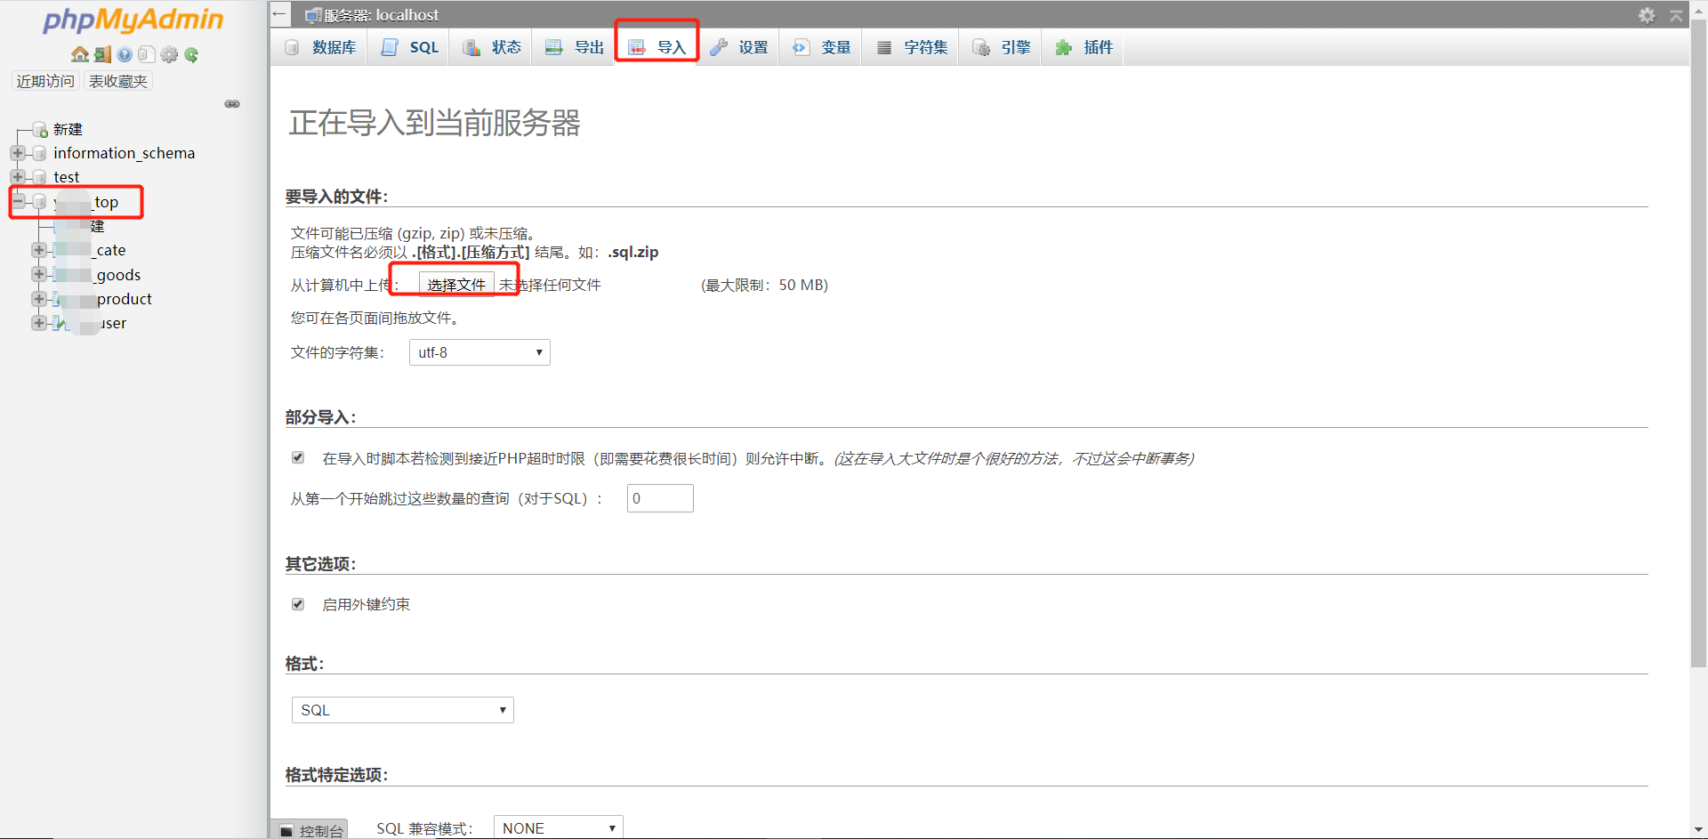Select information_schema database in tree

click(124, 153)
